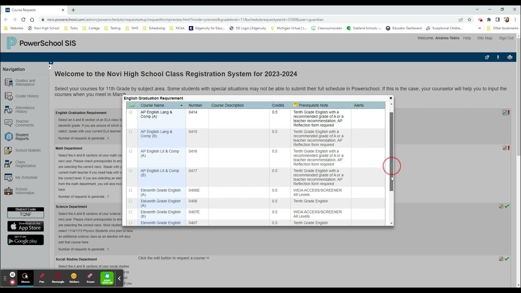Viewport: 521px width, 293px height.
Task: Check Eleventh Grade English (B) 0407E
Action: tap(131, 212)
